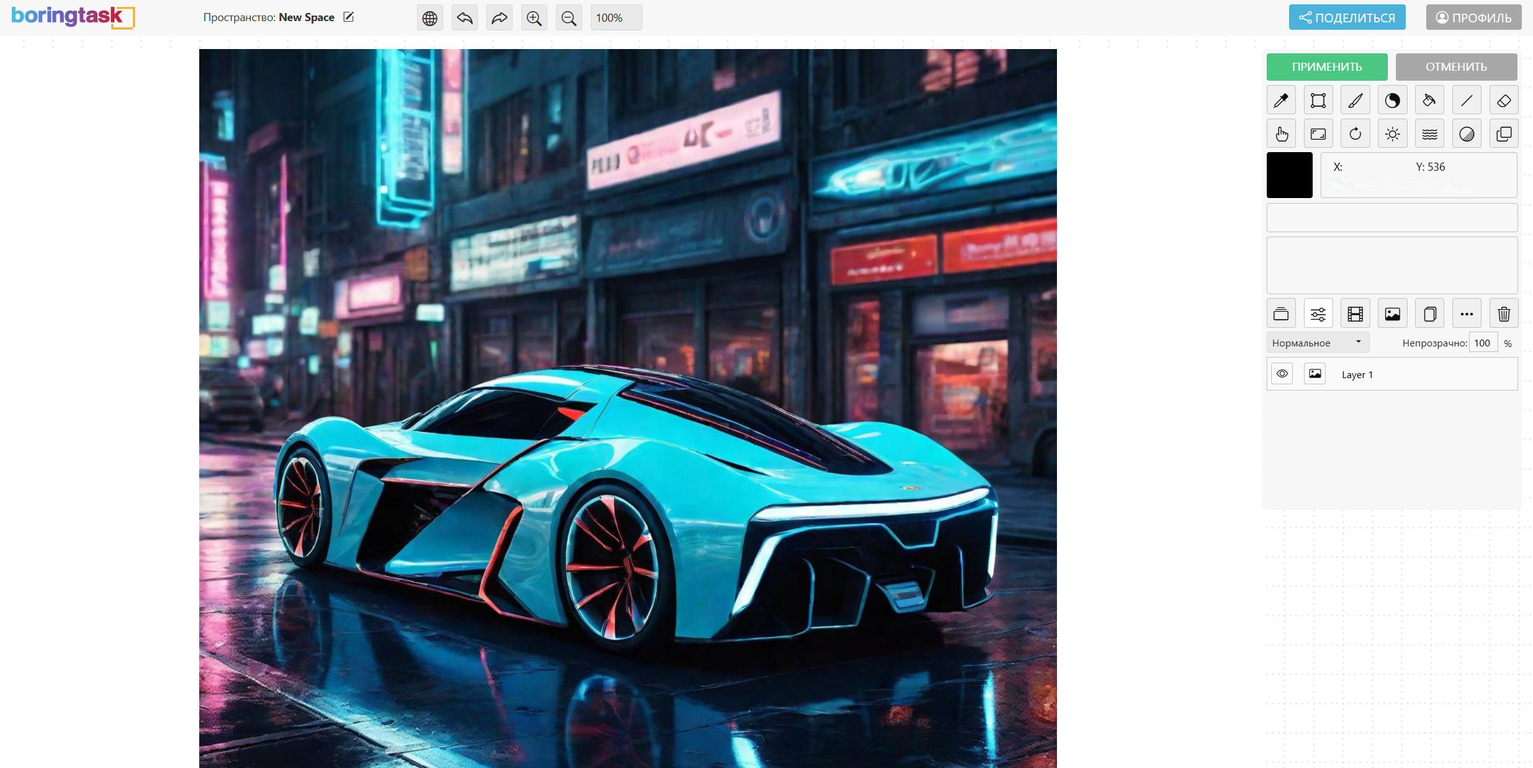Delete layer with trash icon

click(x=1503, y=314)
